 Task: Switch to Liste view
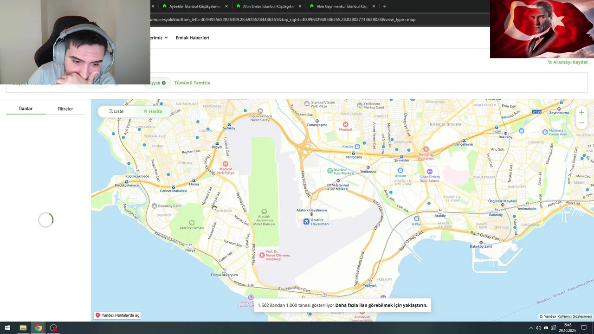tap(116, 111)
